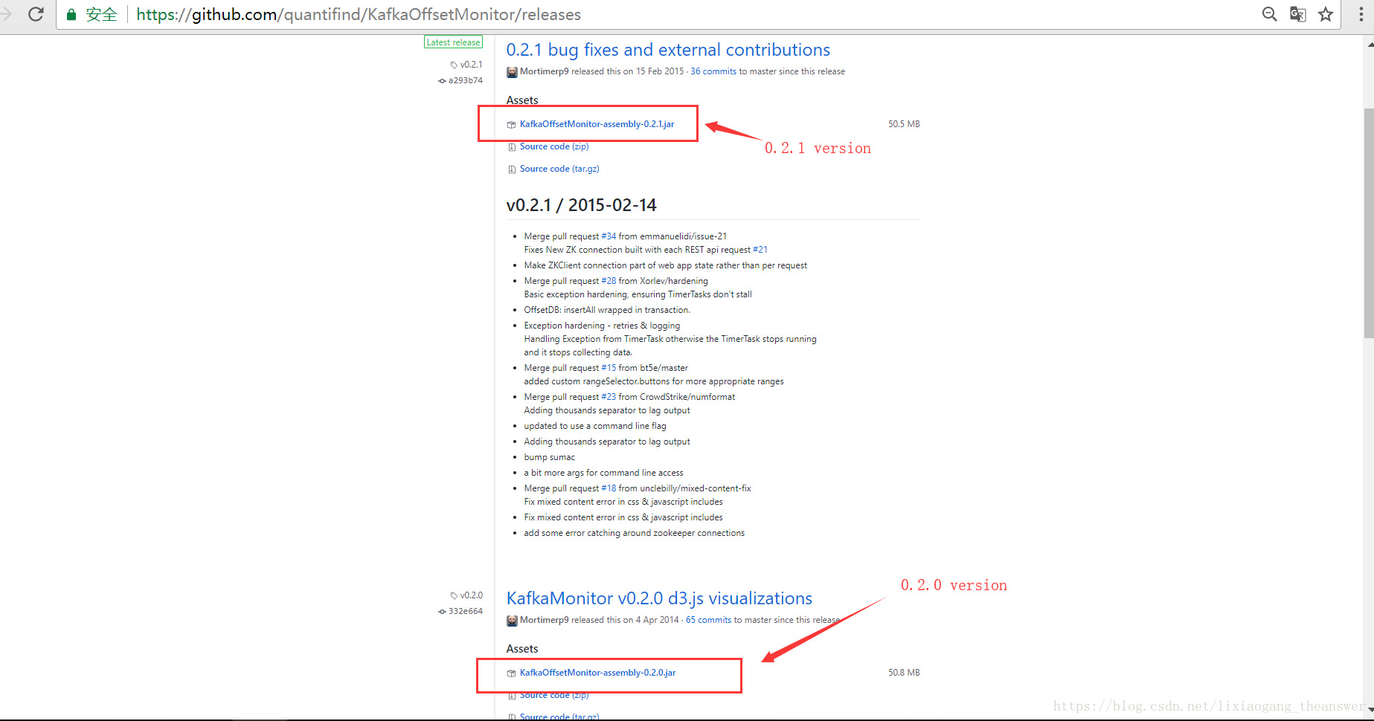The image size is (1374, 721).
Task: Download Source code (tar.gz) for 0.2.1
Action: click(559, 169)
